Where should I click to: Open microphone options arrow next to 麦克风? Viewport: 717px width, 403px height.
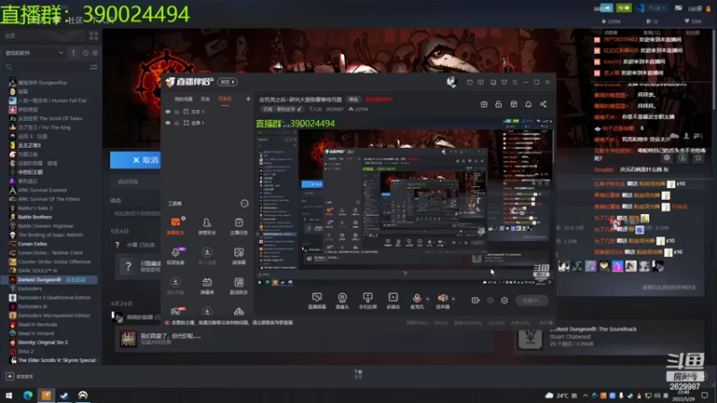click(x=428, y=299)
